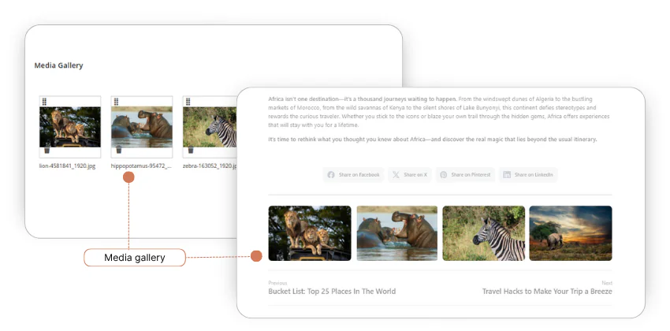Open next post 'Travel Hacks to Make Your Trip'
Viewport: 670px width, 331px height.
pos(547,291)
